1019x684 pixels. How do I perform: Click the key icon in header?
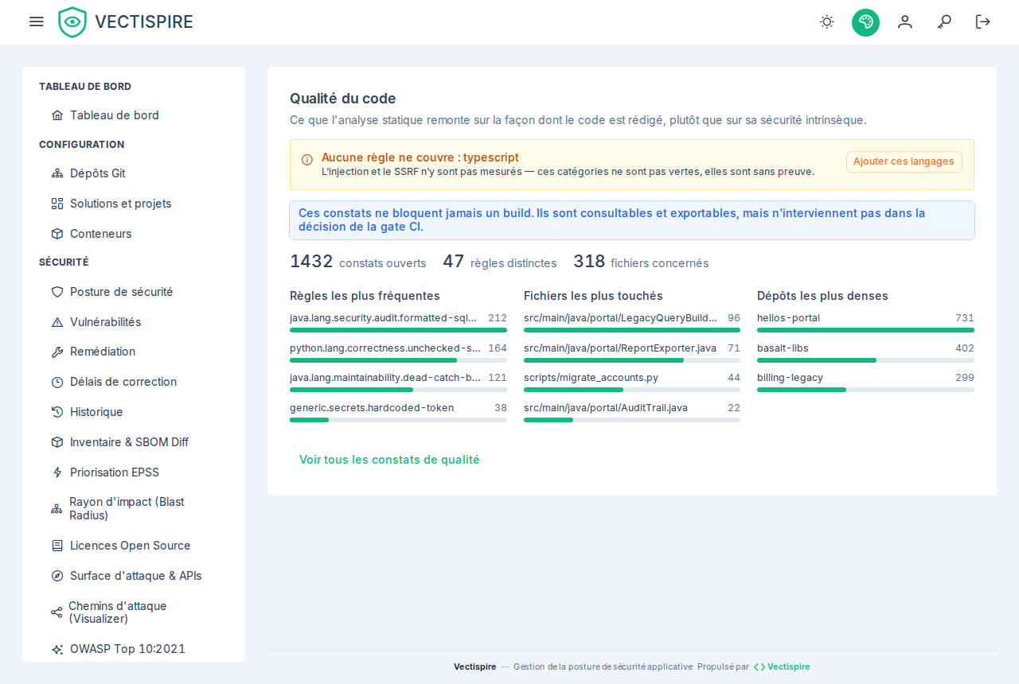tap(944, 21)
